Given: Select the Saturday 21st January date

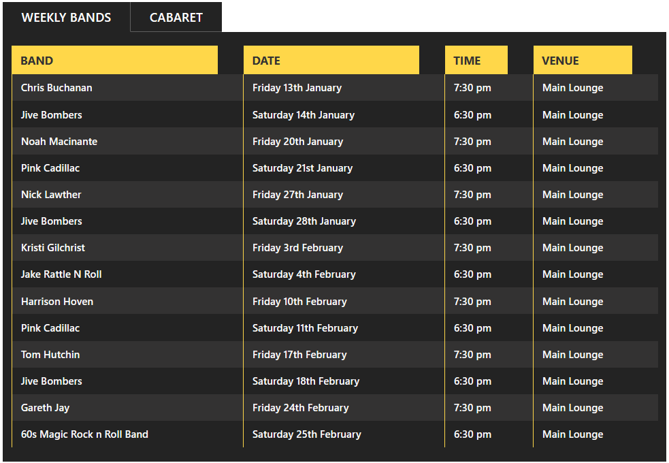Looking at the screenshot, I should click(x=302, y=168).
